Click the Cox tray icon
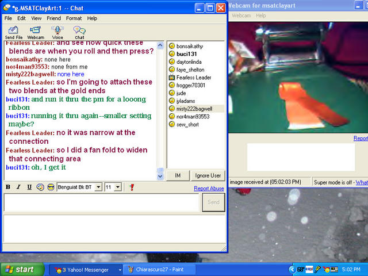This screenshot has width=368, height=276. pos(309,269)
